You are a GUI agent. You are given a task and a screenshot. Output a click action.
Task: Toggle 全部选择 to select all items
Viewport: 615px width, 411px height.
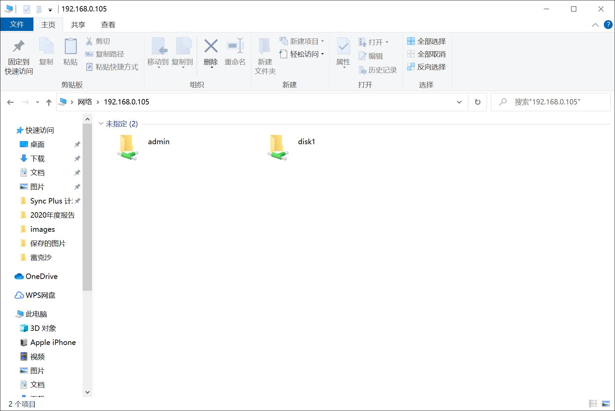[427, 41]
